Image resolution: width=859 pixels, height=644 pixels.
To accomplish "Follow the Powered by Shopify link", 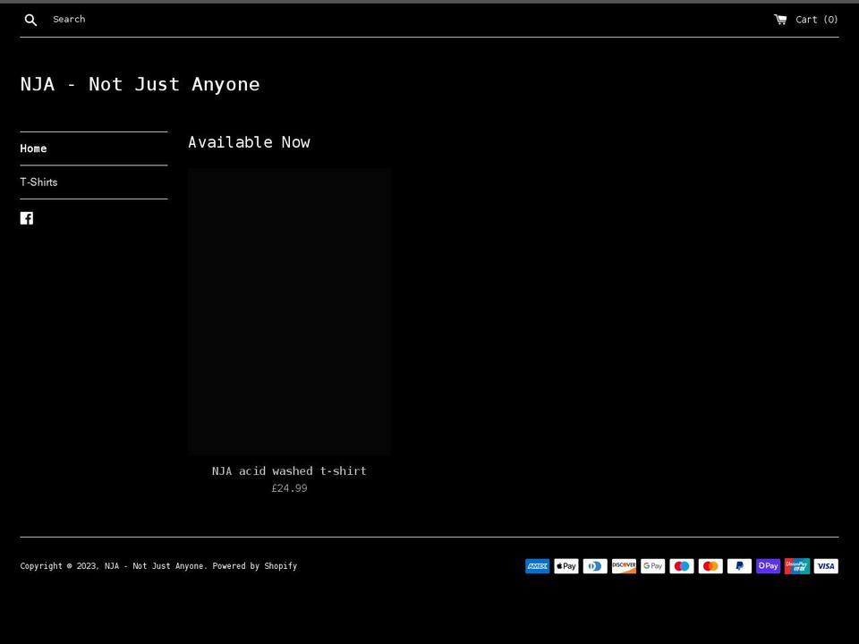I will [x=255, y=565].
